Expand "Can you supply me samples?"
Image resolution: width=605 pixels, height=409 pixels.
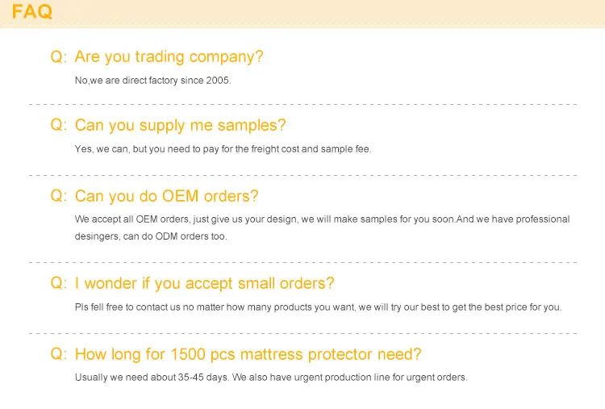point(180,126)
